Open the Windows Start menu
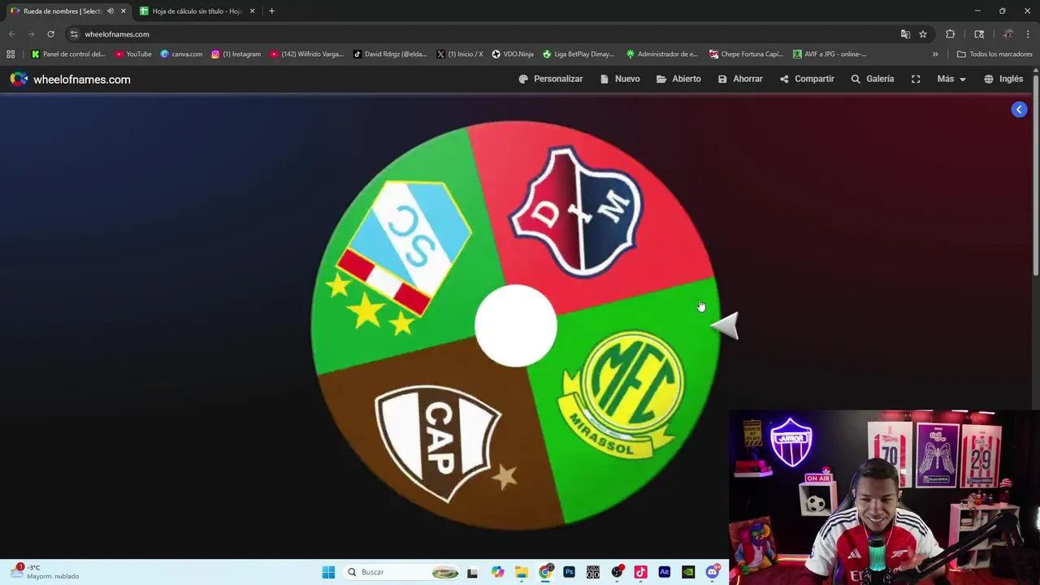This screenshot has width=1040, height=585. pos(328,572)
